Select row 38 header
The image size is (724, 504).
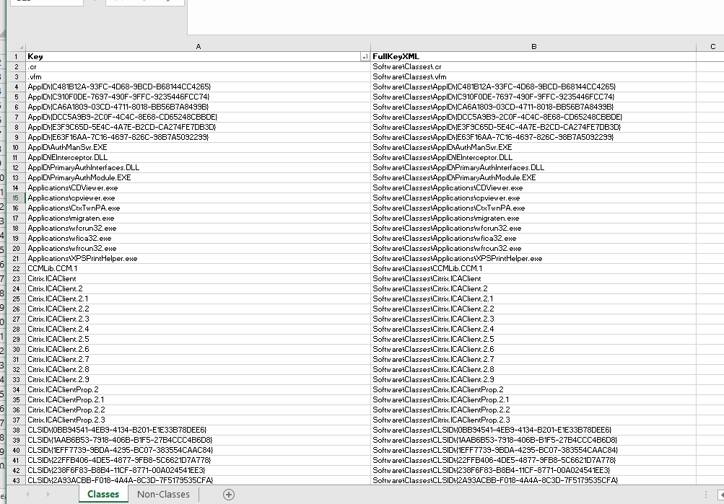pyautogui.click(x=16, y=430)
